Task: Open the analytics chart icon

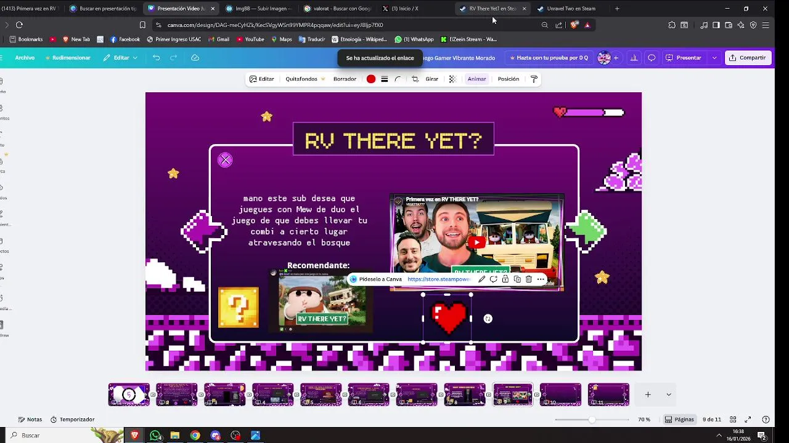Action: [x=634, y=58]
